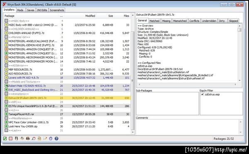
Task: Open the magnifier tool in the status bar
Action: click(x=34, y=139)
